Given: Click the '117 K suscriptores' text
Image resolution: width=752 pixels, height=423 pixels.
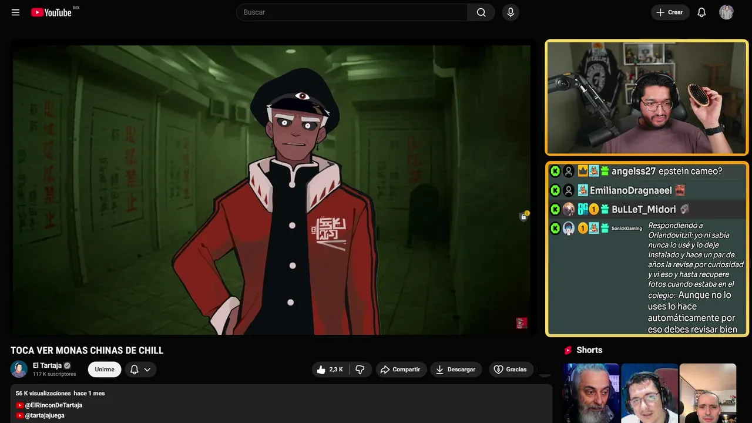Looking at the screenshot, I should (x=55, y=374).
